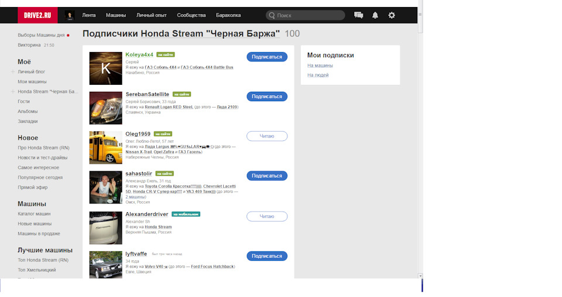Viewport: 562px width, 297px height.
Task: Open sahastolir profile name link
Action: click(x=139, y=174)
